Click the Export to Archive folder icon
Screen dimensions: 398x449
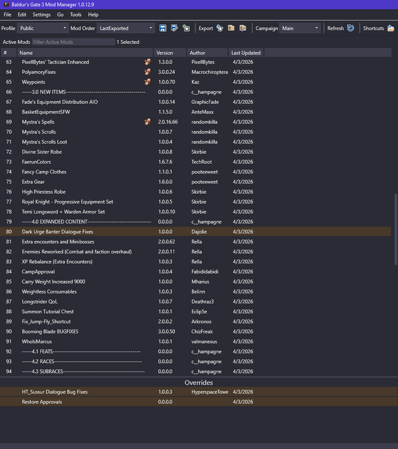231,28
